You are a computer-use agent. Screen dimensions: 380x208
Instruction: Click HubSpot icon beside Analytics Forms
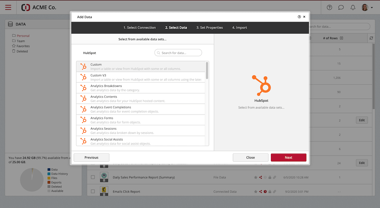pos(83,120)
